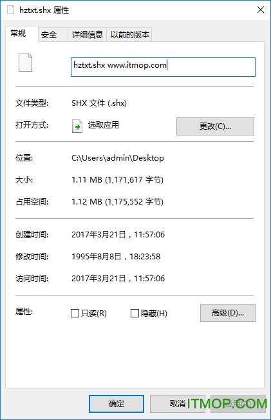Toggle the 隐藏(H) hidden checkbox
The image size is (271, 420).
coord(135,313)
